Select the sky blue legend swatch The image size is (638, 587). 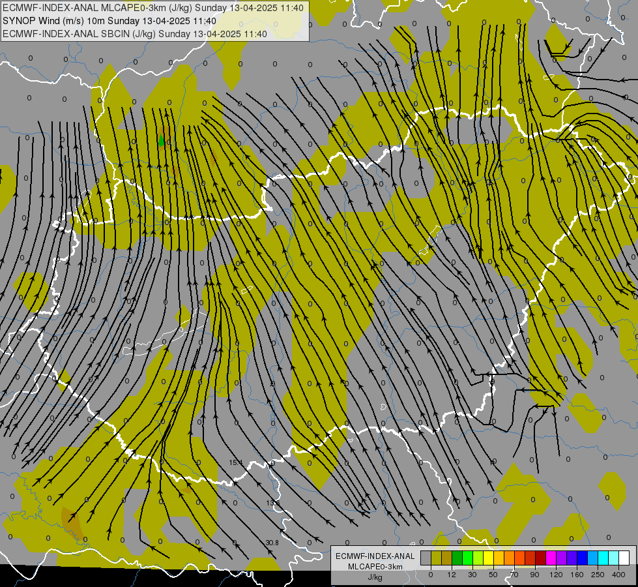click(x=593, y=558)
